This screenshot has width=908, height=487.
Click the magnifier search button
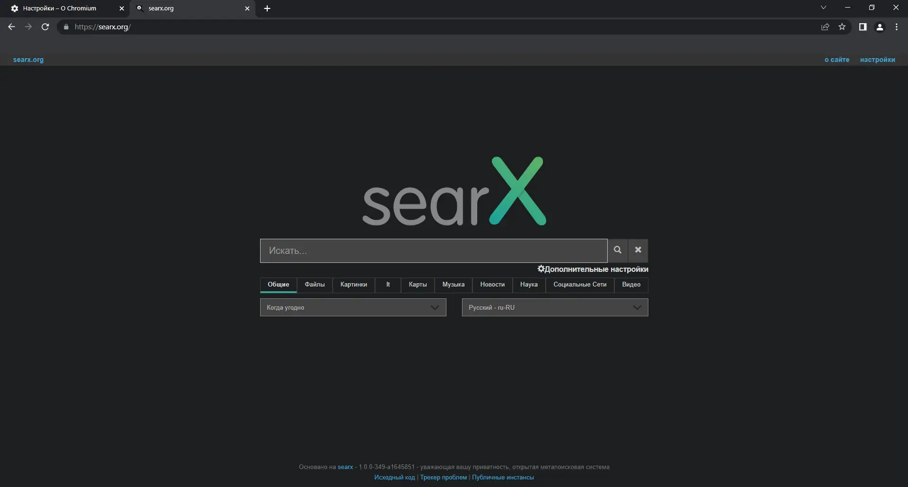pyautogui.click(x=618, y=250)
